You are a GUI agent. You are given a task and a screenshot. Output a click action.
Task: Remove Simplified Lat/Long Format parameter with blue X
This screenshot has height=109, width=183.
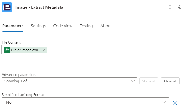click(175, 103)
